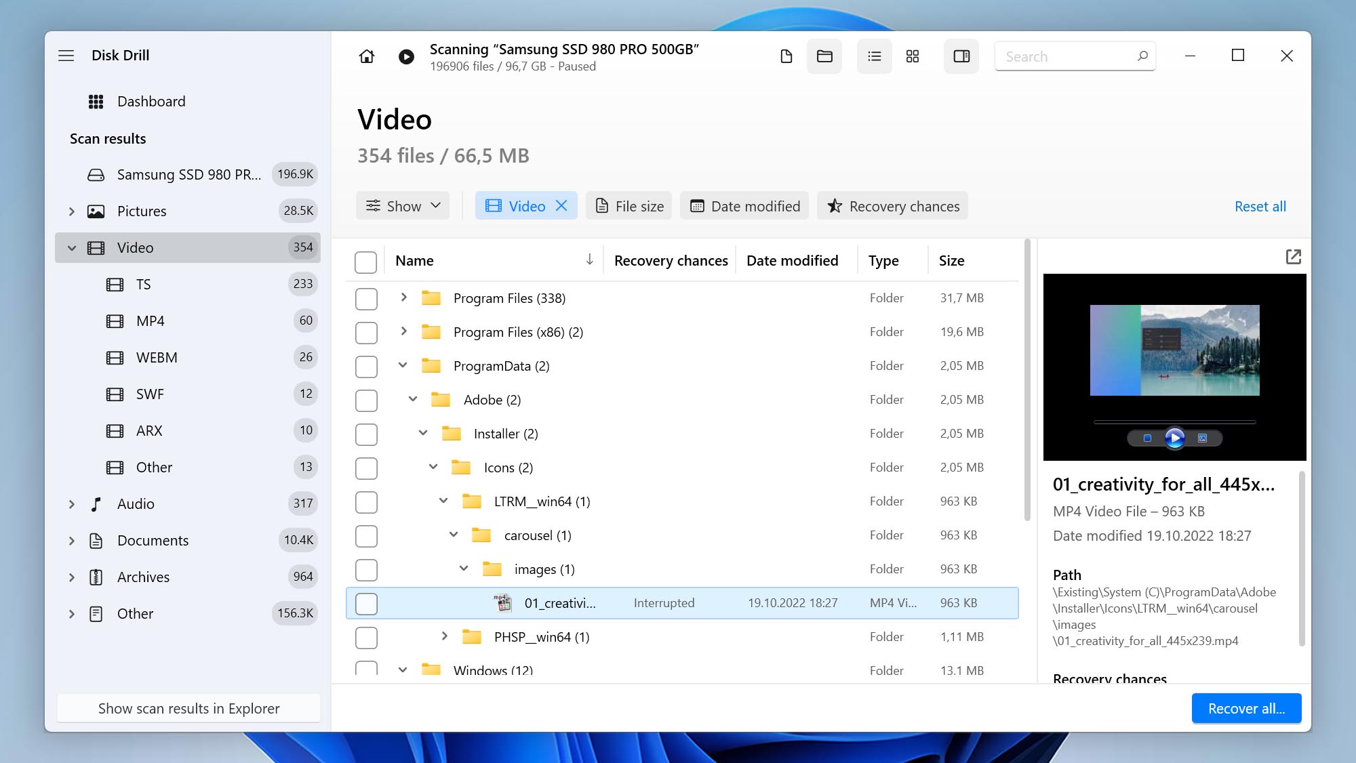
Task: Reset all active filters
Action: coord(1260,207)
